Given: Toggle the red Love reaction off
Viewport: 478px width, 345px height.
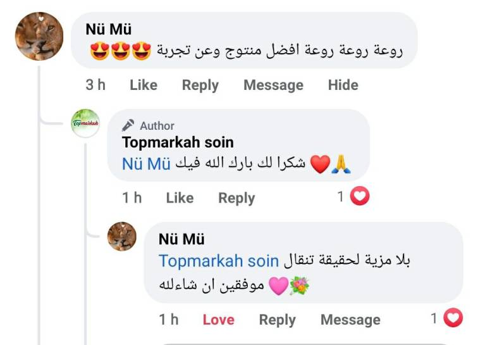Looking at the screenshot, I should point(218,320).
